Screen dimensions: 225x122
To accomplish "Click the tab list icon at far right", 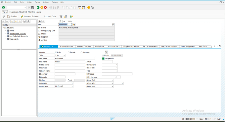I will [x=220, y=46].
